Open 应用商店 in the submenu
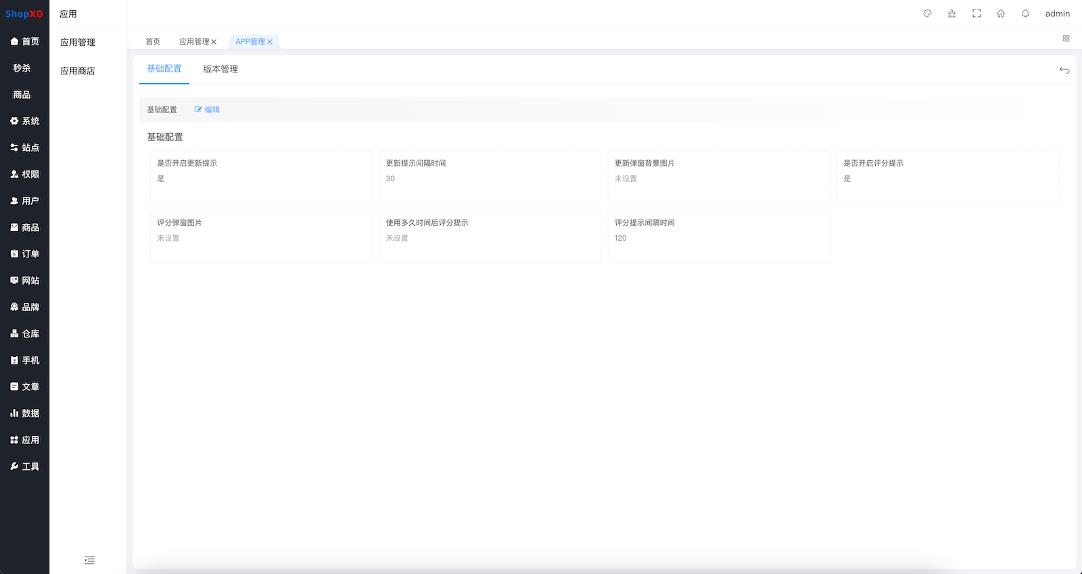 pyautogui.click(x=78, y=71)
